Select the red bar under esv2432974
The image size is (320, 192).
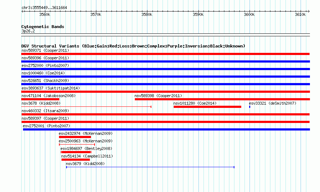pyautogui.click(x=75, y=137)
